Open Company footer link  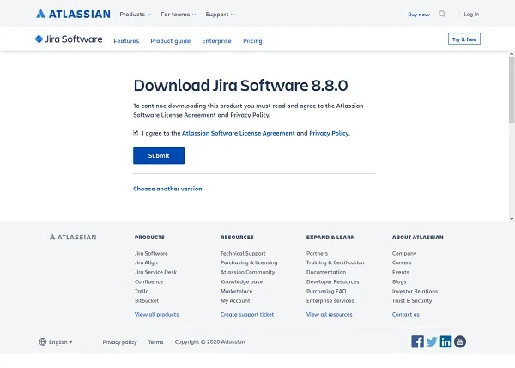coord(404,253)
